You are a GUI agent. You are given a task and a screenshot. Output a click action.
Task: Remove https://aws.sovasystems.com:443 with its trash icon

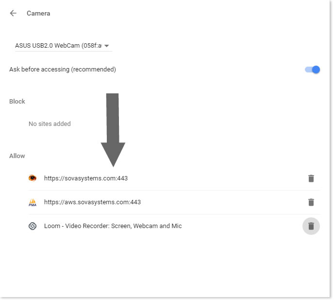pos(311,202)
